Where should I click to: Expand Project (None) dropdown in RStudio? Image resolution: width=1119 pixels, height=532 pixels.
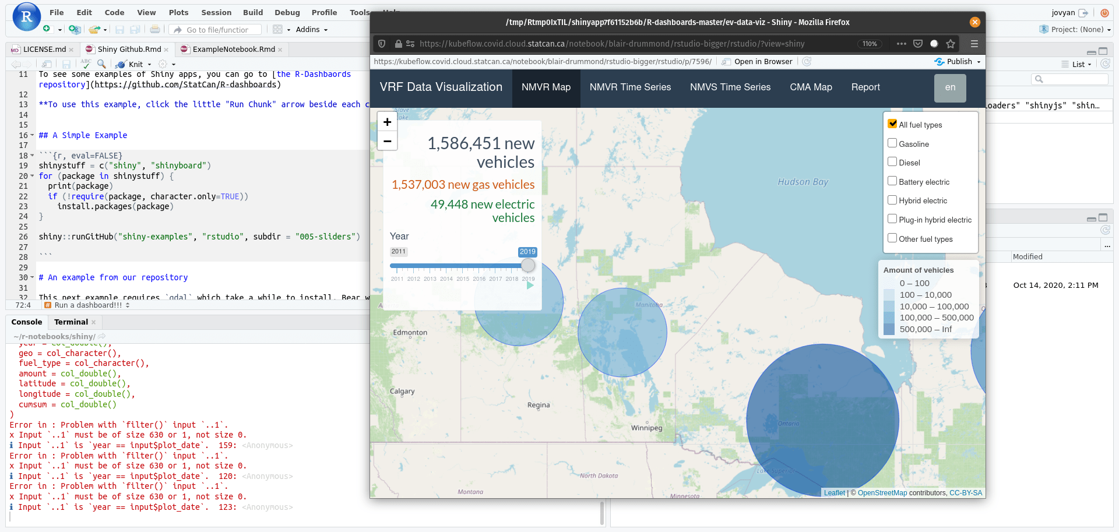(1076, 30)
